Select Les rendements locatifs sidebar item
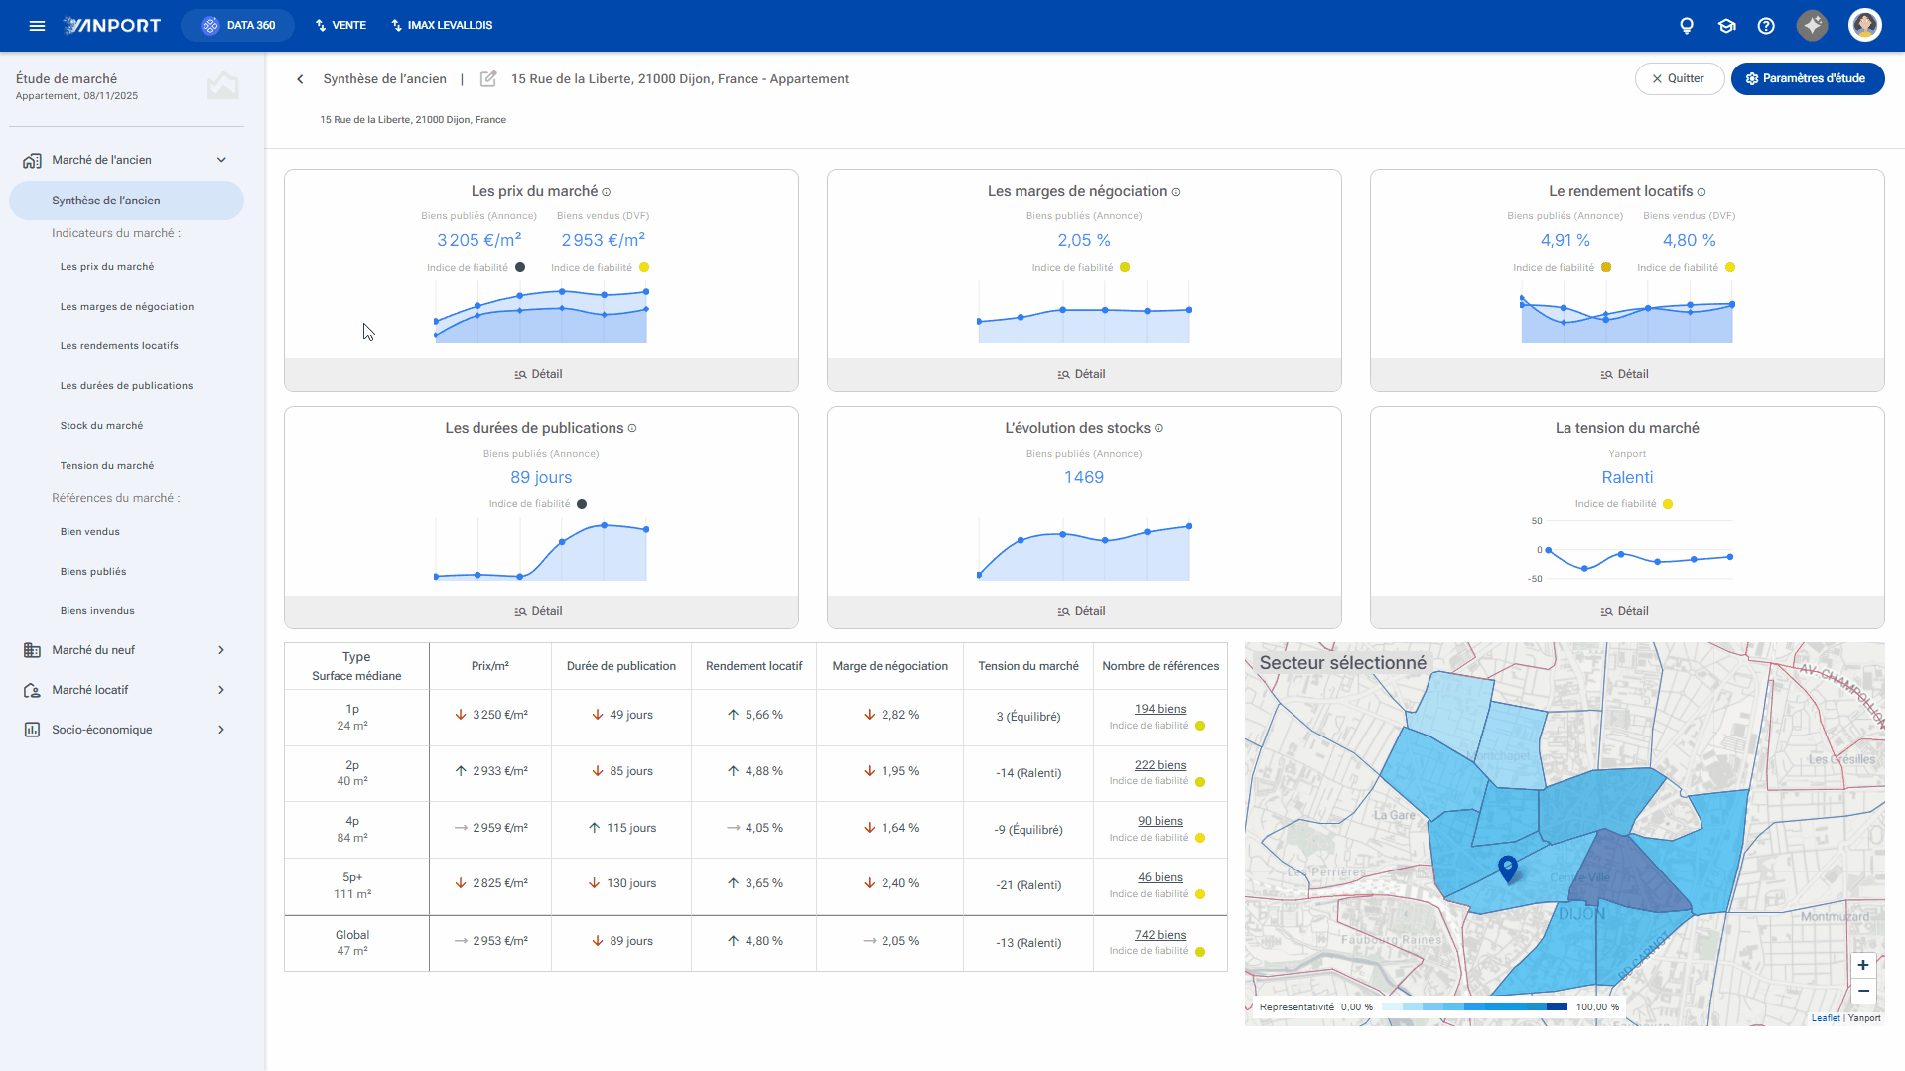Image resolution: width=1905 pixels, height=1071 pixels. click(119, 346)
